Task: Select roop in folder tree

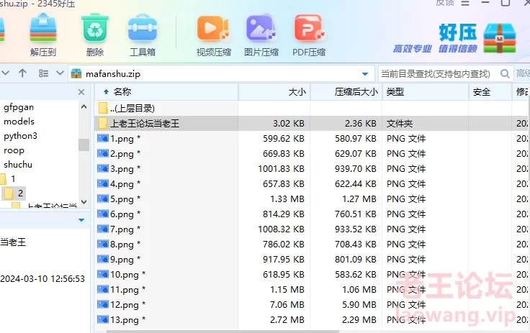Action: (x=14, y=150)
